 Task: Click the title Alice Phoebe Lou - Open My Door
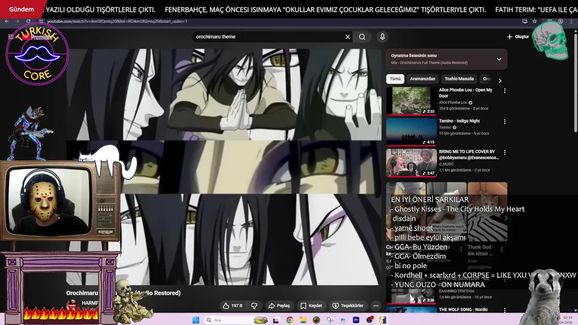coord(466,93)
